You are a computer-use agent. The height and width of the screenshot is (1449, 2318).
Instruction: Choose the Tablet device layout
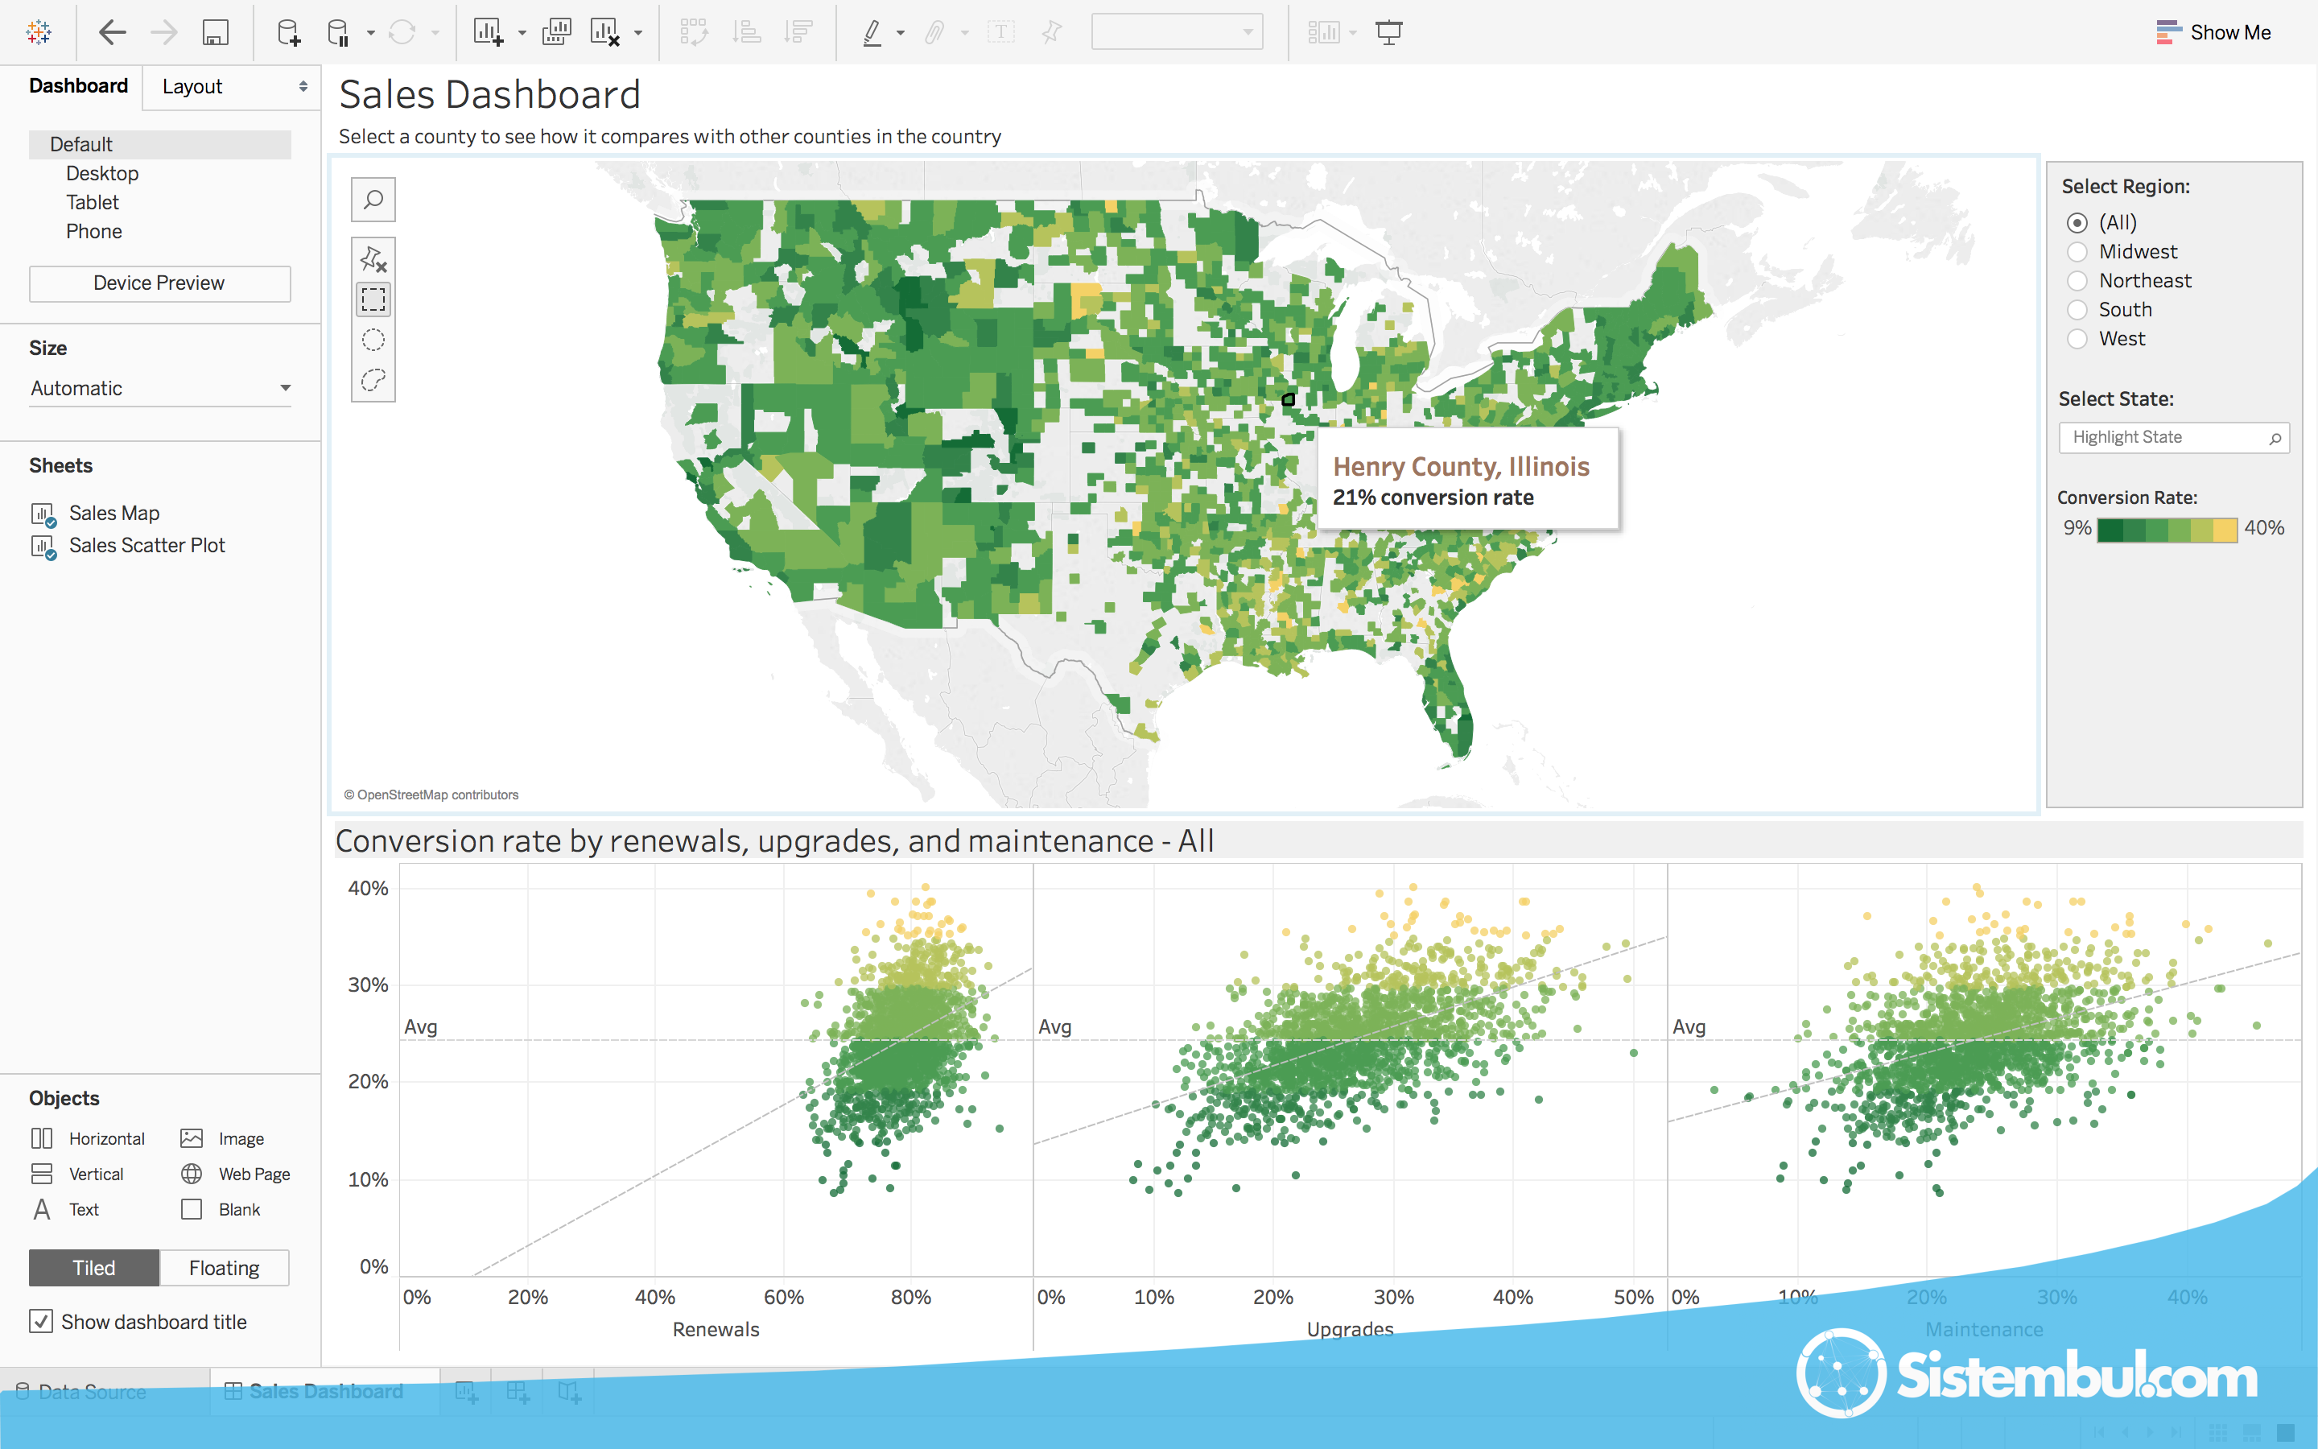click(x=92, y=202)
